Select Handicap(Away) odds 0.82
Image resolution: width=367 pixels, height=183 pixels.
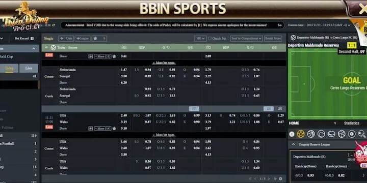pos(341,175)
